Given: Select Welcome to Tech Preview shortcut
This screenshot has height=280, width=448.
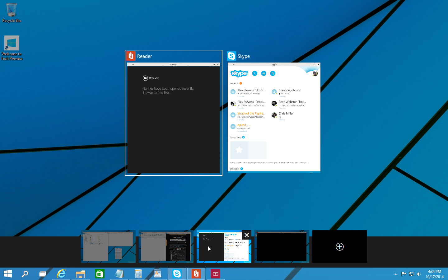Looking at the screenshot, I should pyautogui.click(x=12, y=48).
